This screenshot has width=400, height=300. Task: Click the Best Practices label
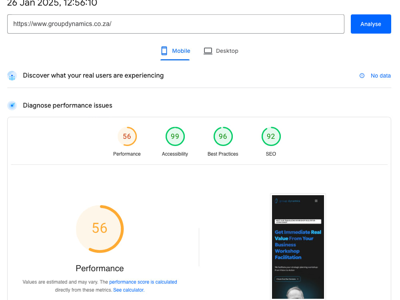click(x=223, y=154)
